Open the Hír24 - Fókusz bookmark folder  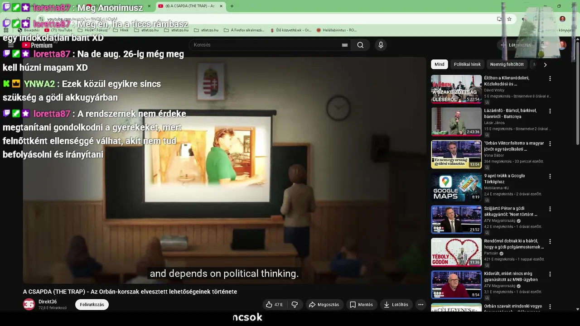[92, 30]
